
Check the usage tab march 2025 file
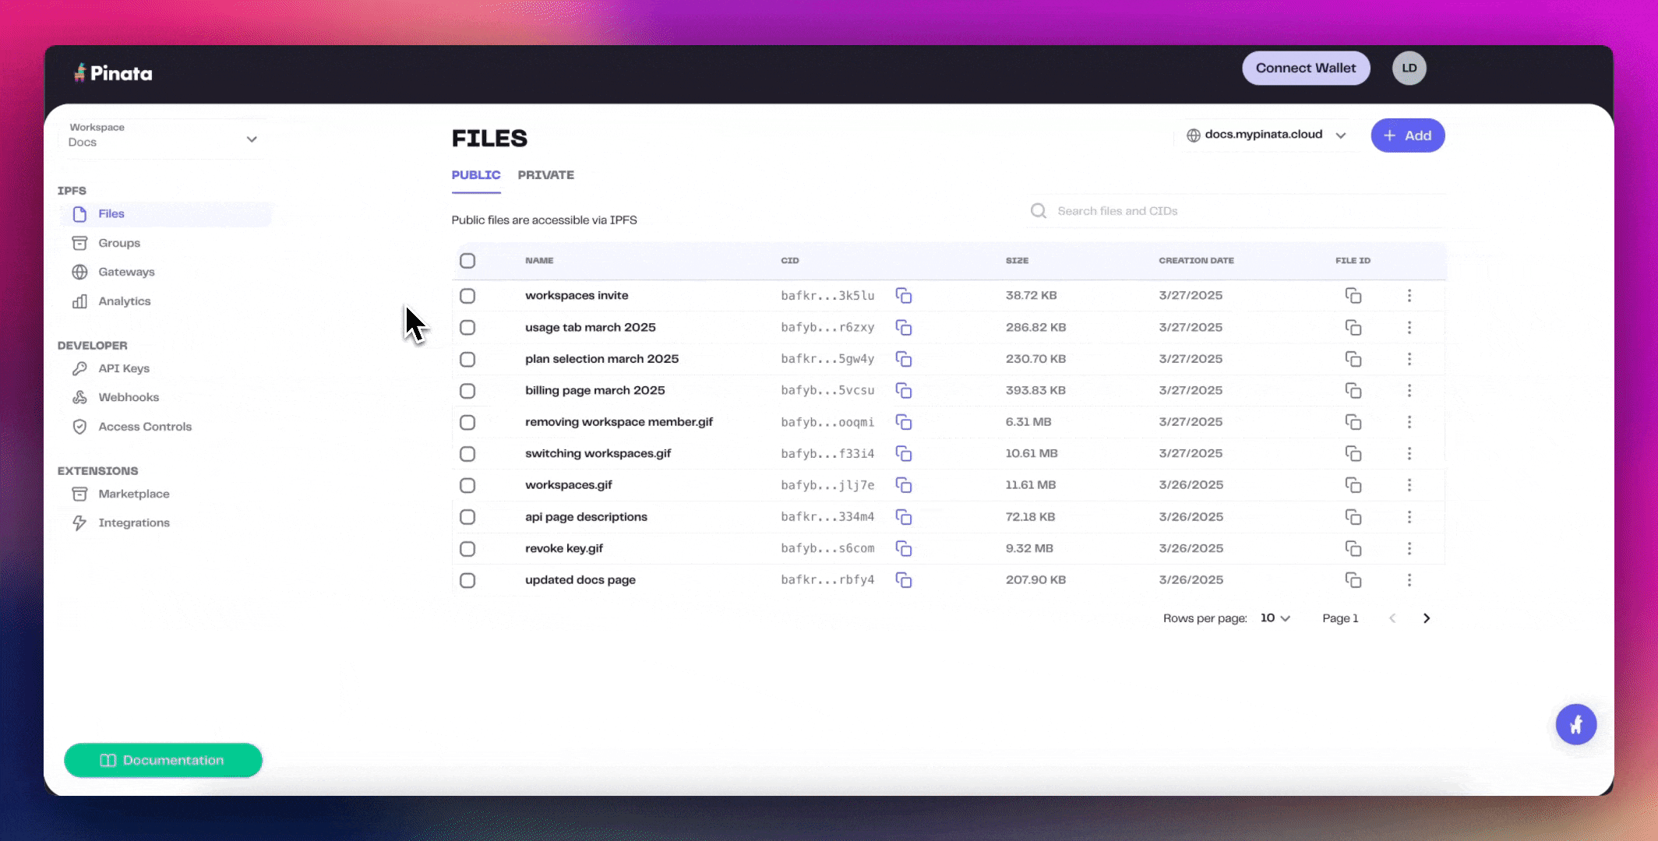(467, 328)
